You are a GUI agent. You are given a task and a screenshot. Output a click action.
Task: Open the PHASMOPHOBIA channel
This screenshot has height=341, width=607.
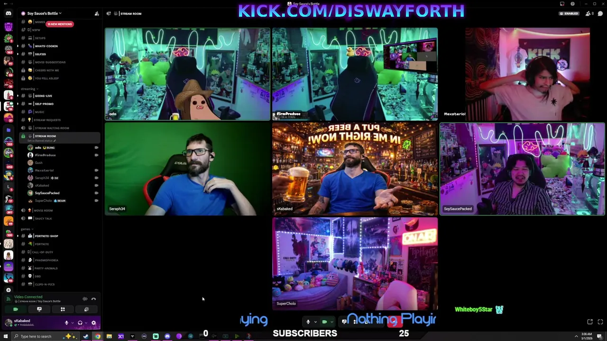[59, 260]
